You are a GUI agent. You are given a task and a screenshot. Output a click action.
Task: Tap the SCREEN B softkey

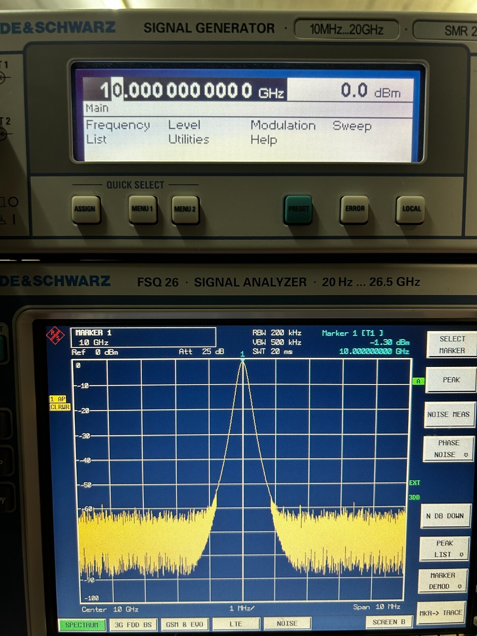coord(389,622)
